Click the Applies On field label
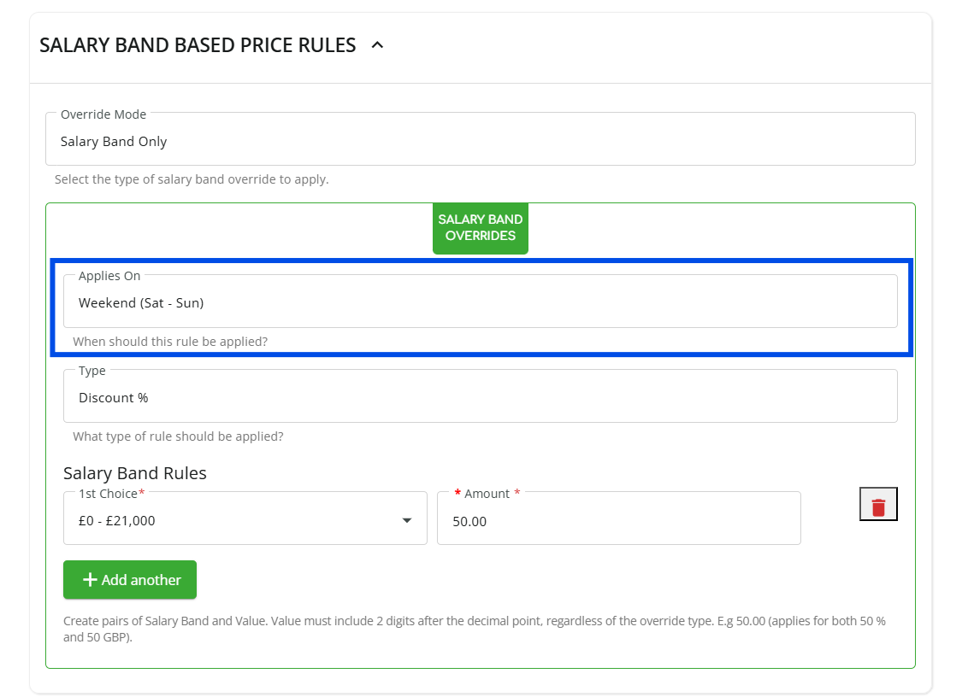 [109, 276]
